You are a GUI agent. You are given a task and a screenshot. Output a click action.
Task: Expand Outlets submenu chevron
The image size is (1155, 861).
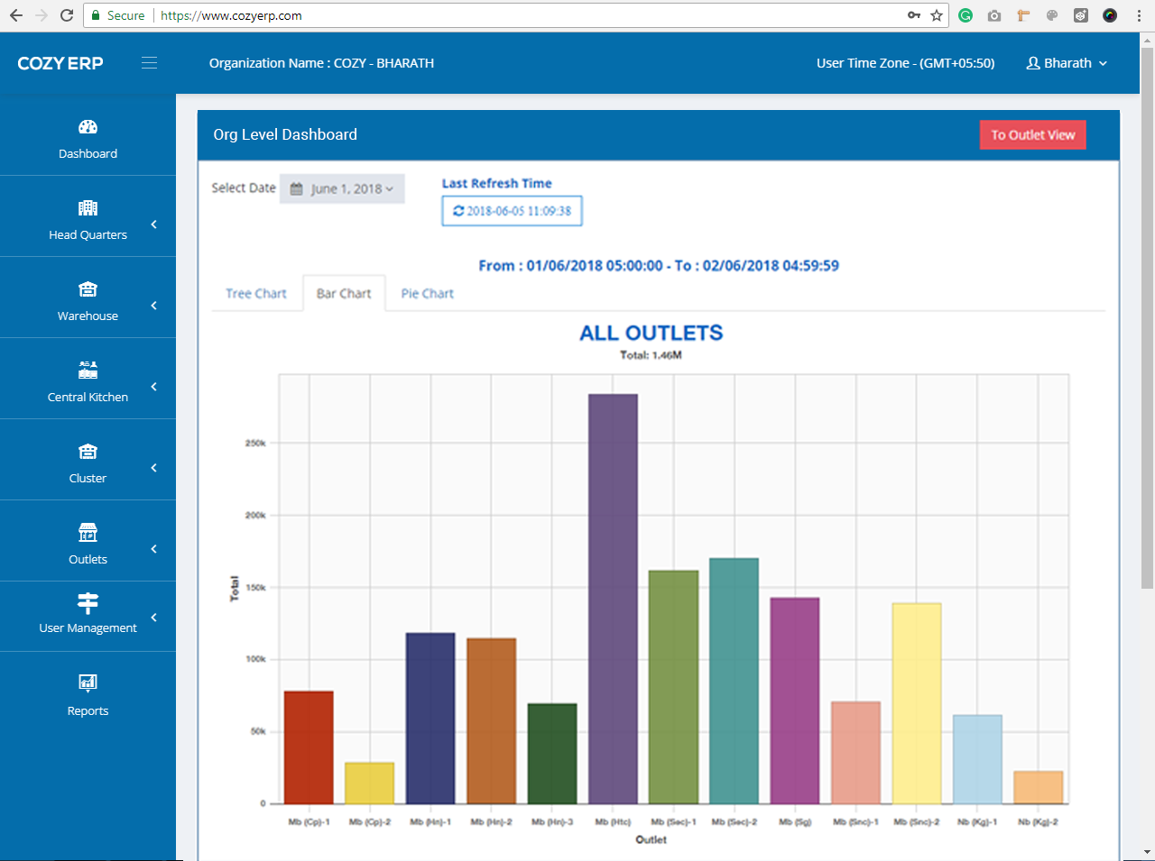[x=154, y=549]
